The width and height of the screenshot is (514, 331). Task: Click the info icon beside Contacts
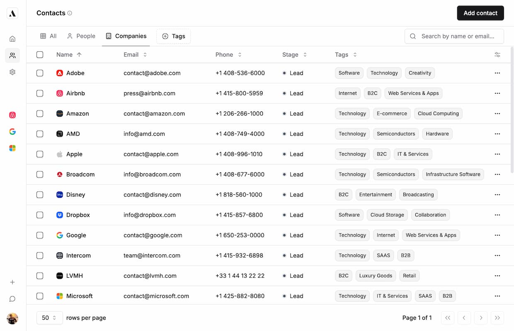pos(70,13)
